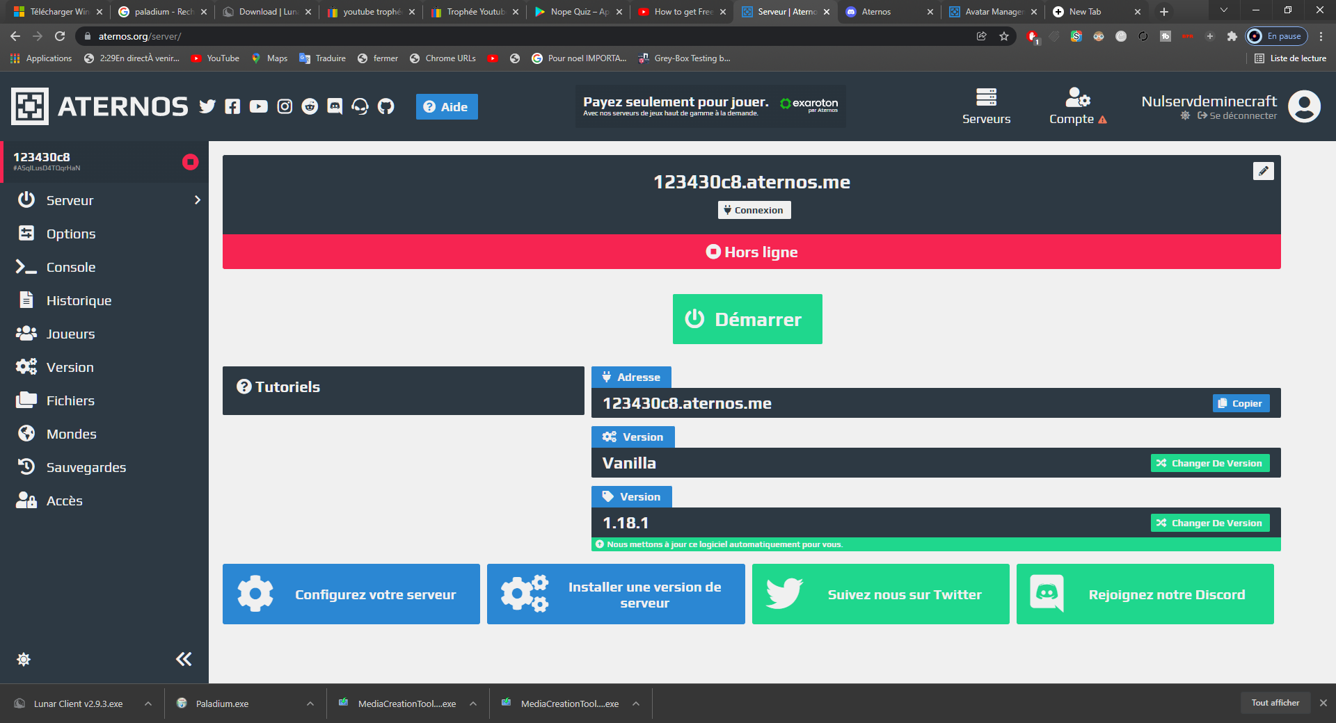Image resolution: width=1336 pixels, height=723 pixels.
Task: Go back to the previous page
Action: 15,36
